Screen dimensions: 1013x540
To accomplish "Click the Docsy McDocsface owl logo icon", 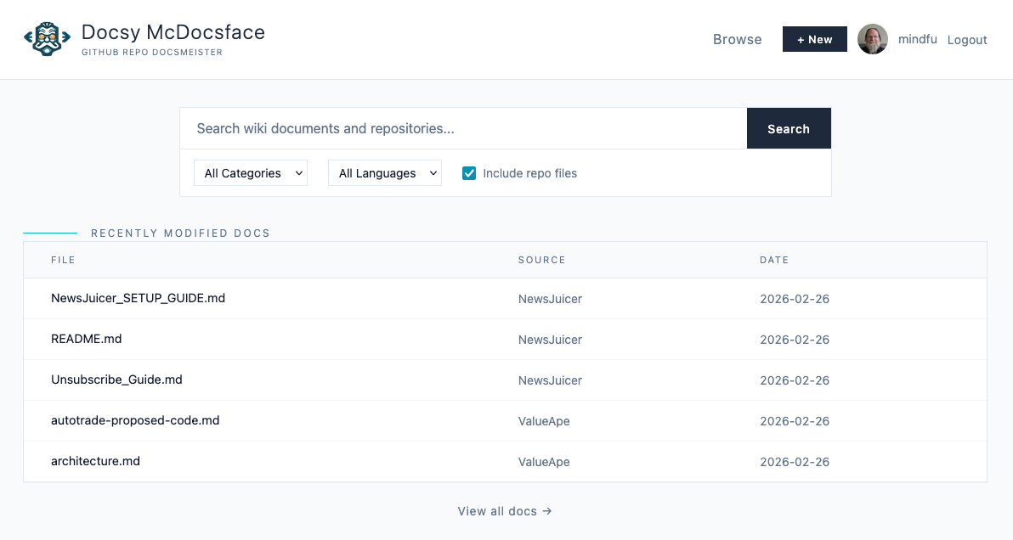I will tap(47, 39).
